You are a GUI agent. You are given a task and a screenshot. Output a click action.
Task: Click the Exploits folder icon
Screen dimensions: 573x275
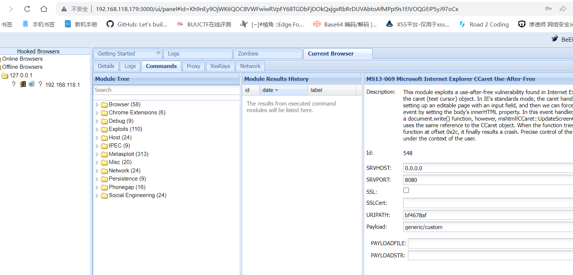(x=104, y=129)
